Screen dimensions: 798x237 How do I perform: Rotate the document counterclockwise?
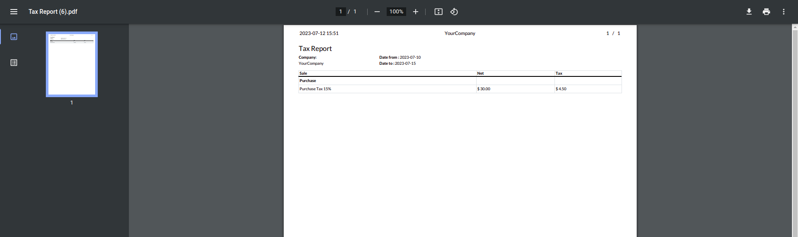coord(454,12)
